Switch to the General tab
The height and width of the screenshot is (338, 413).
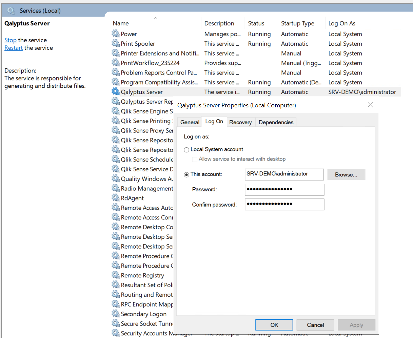coord(190,122)
